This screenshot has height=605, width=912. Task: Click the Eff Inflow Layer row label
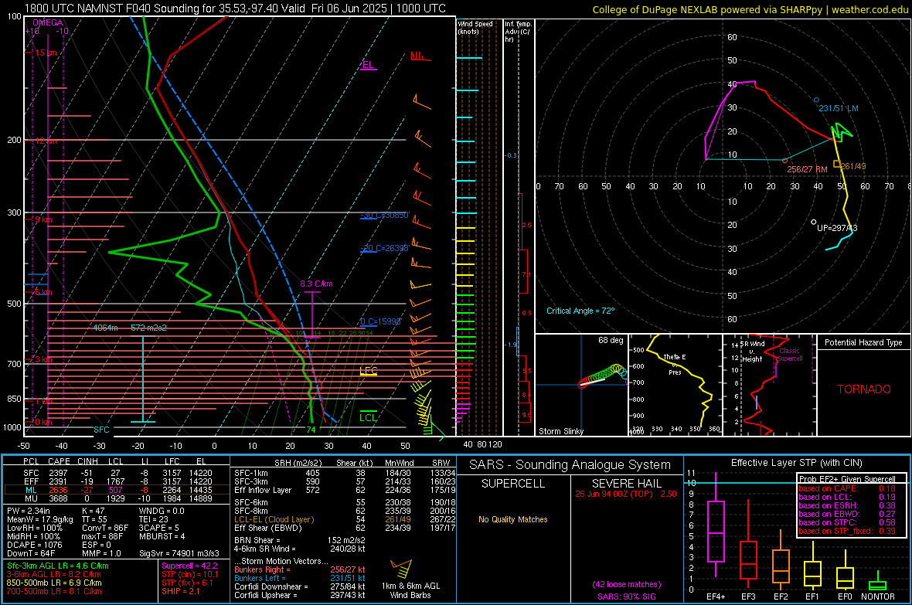click(264, 490)
